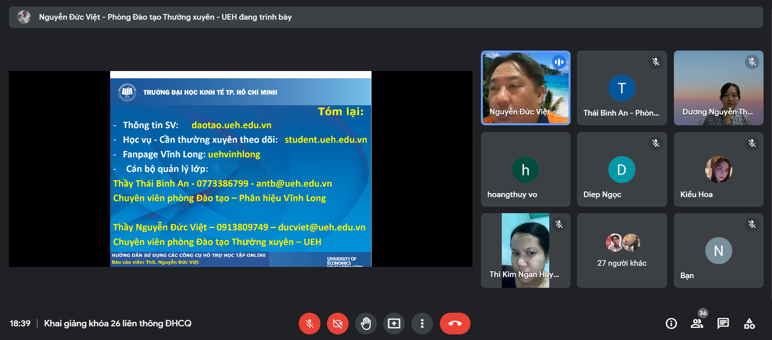Select your own Bạn tile
This screenshot has width=772, height=340.
point(719,250)
